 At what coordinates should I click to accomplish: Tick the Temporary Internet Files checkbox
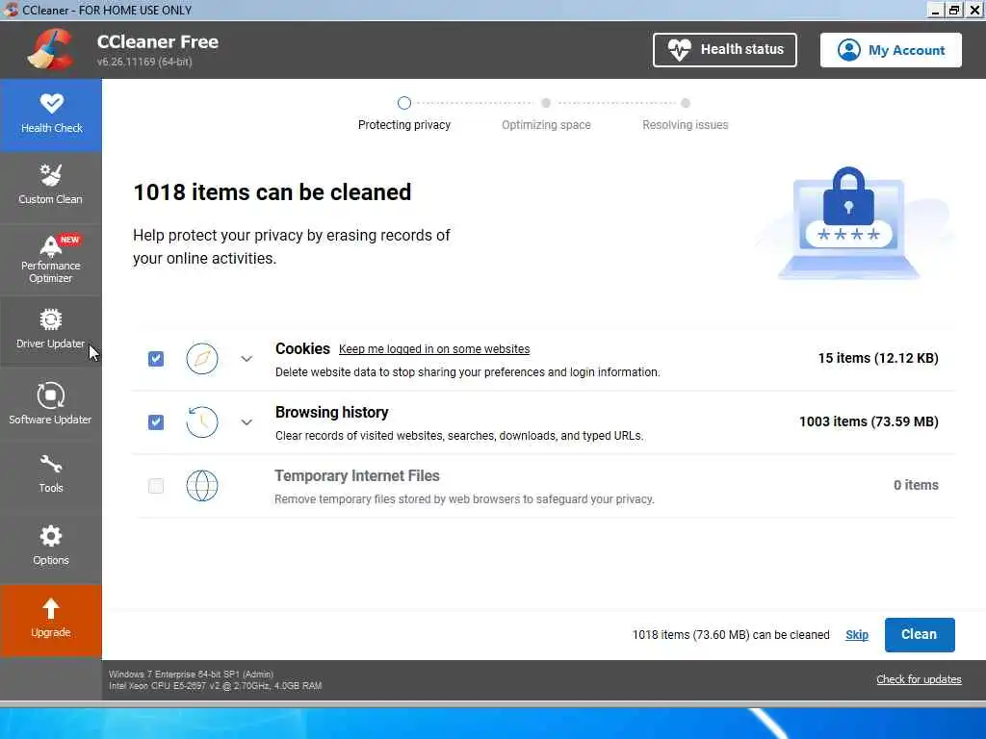(156, 485)
